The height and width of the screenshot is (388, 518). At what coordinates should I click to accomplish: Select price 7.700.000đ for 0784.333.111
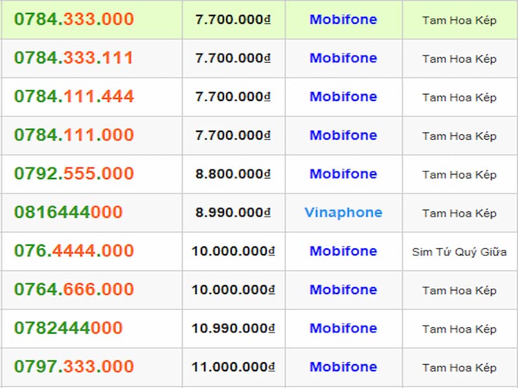pyautogui.click(x=233, y=58)
